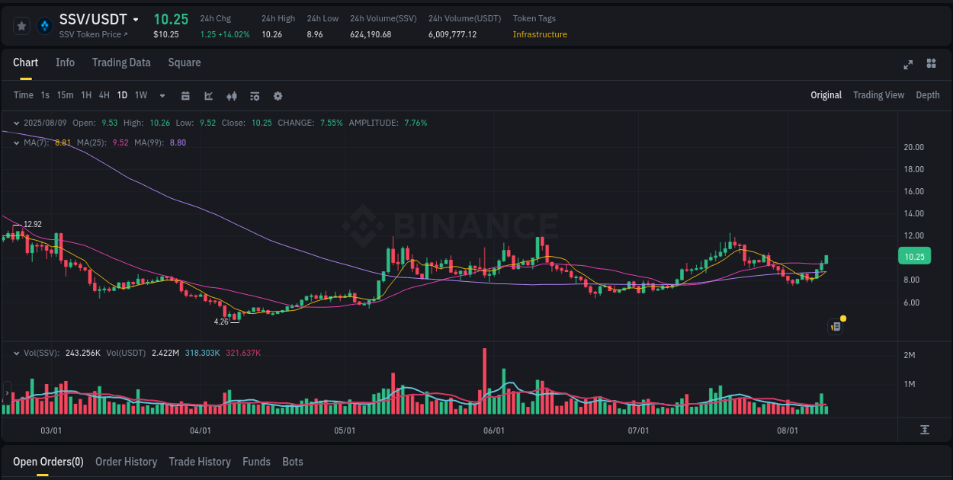Expand the chart to fullscreen
The height and width of the screenshot is (480, 953).
coord(908,65)
